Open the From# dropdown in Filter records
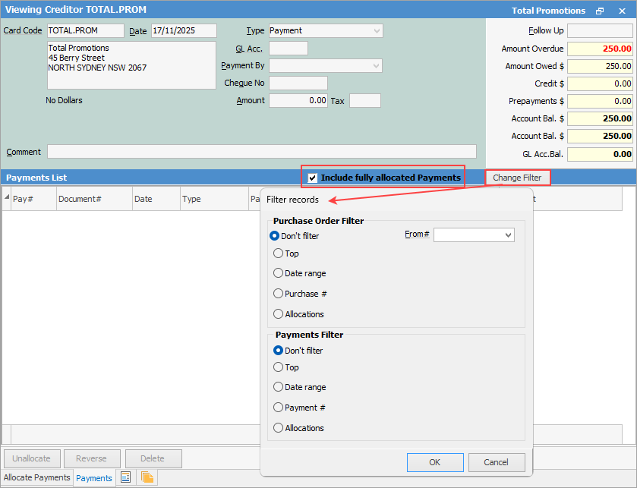This screenshot has height=488, width=637. (x=508, y=235)
